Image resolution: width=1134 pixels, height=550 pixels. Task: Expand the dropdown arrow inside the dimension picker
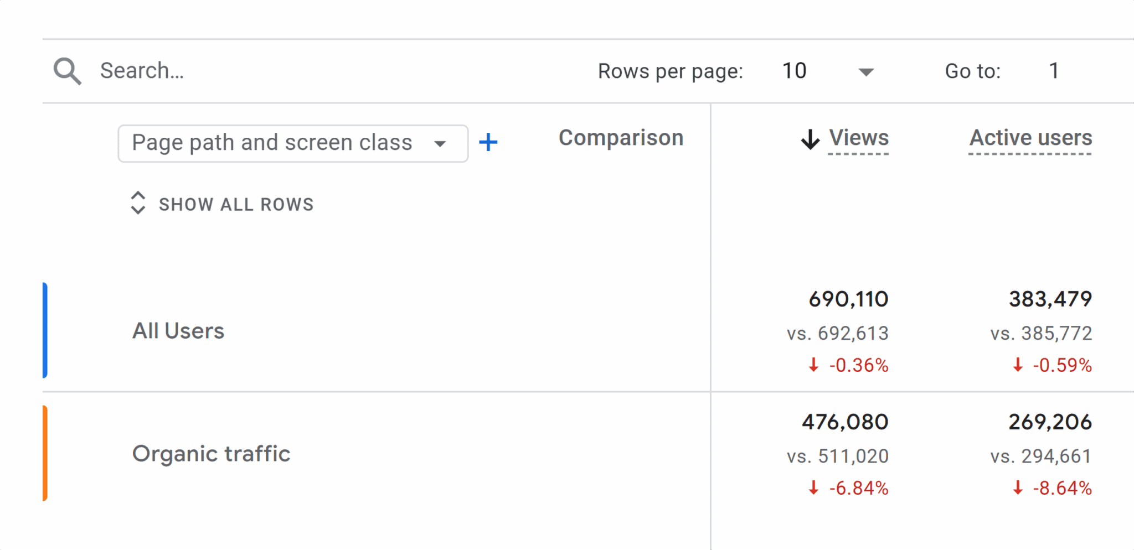pos(440,143)
